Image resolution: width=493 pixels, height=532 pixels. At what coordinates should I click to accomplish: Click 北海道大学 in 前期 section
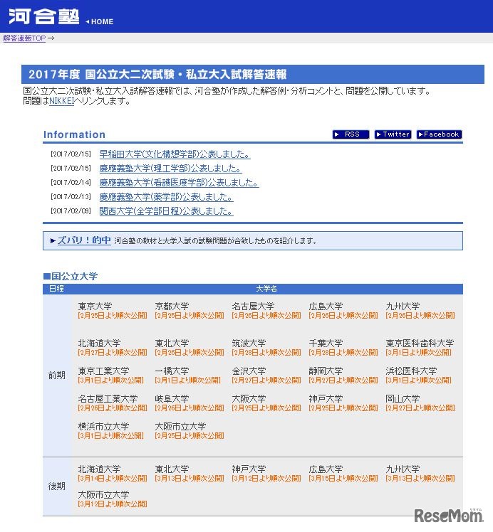pyautogui.click(x=99, y=344)
